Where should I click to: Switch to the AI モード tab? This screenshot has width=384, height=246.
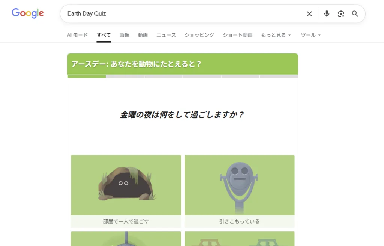coord(77,35)
